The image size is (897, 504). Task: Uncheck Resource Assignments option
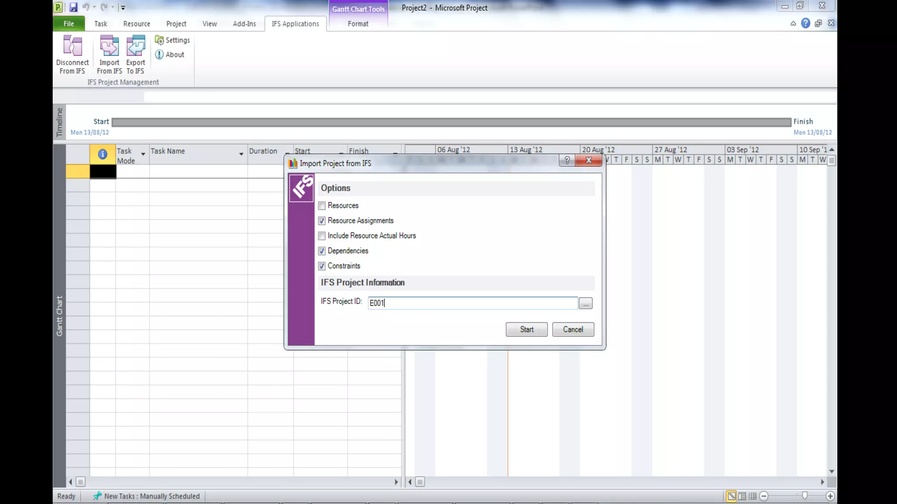322,221
